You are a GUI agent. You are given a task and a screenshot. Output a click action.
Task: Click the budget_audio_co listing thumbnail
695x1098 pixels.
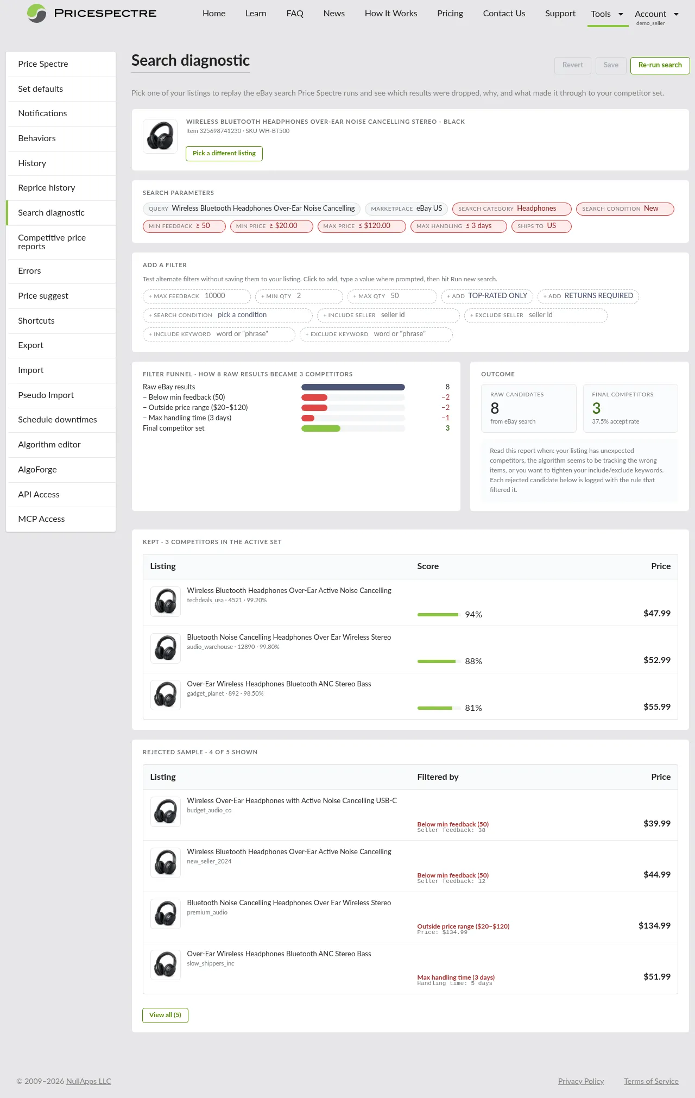pos(166,812)
